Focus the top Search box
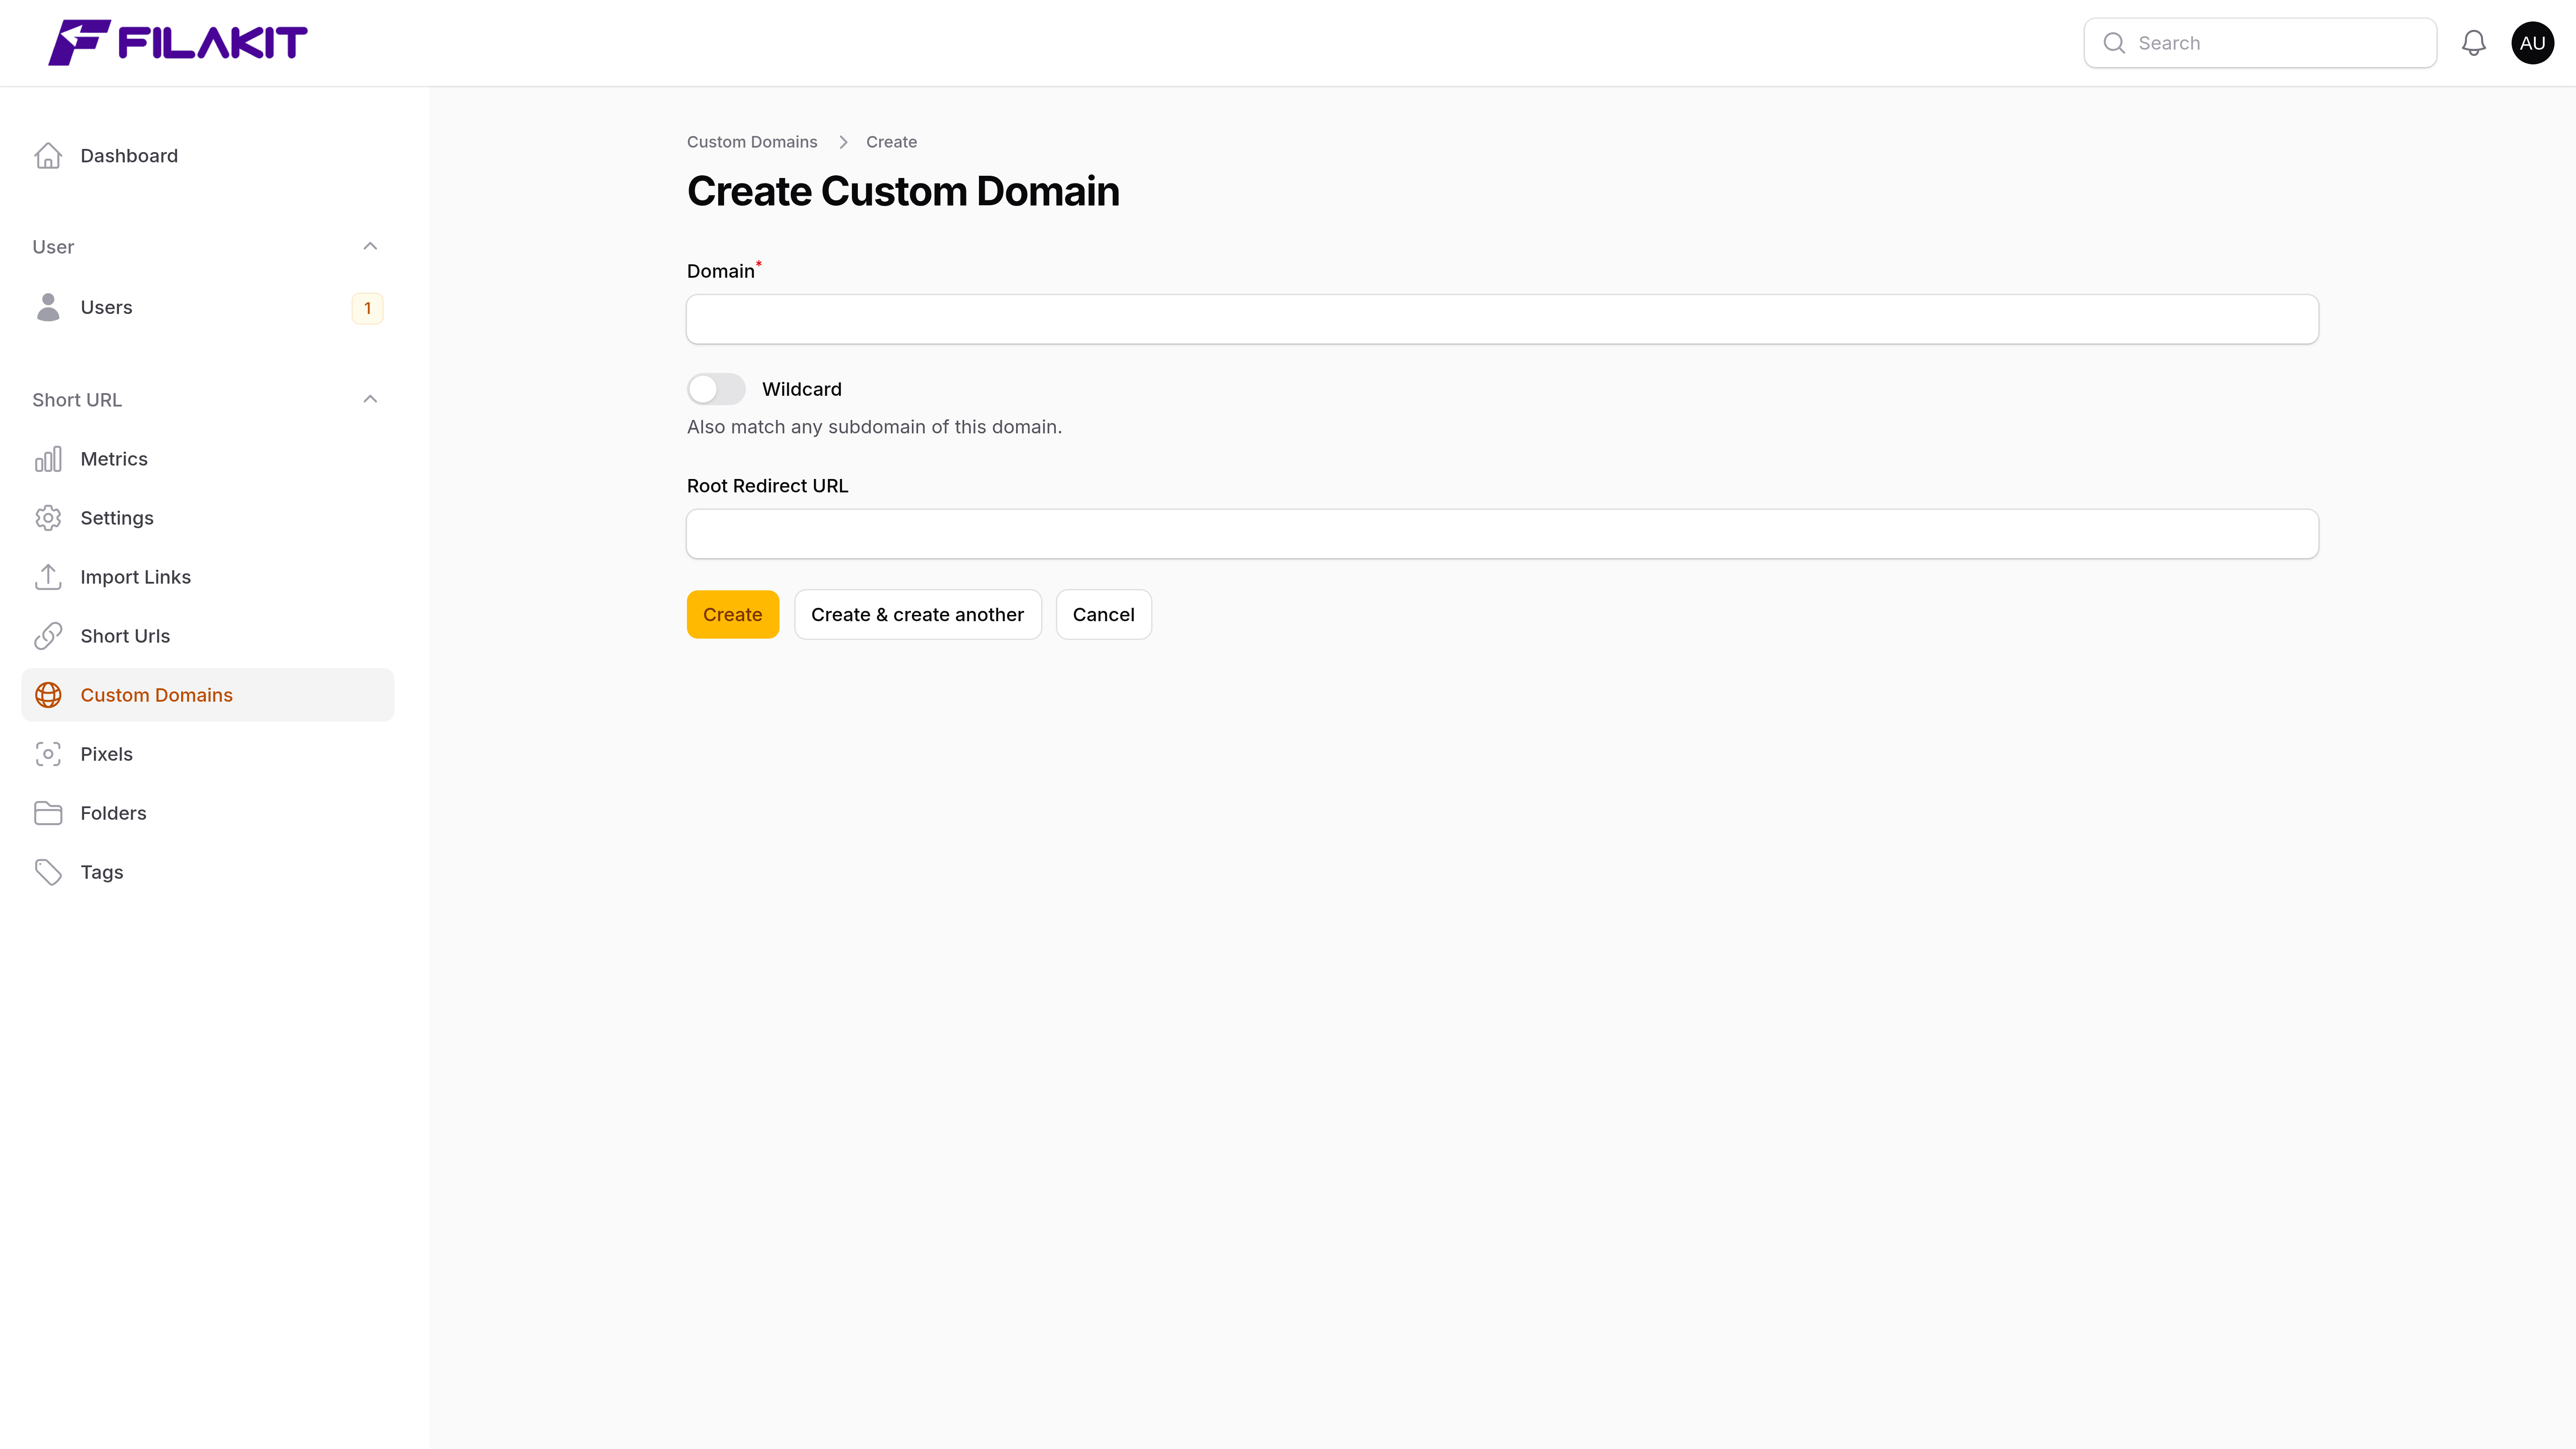2576x1449 pixels. (x=2260, y=43)
